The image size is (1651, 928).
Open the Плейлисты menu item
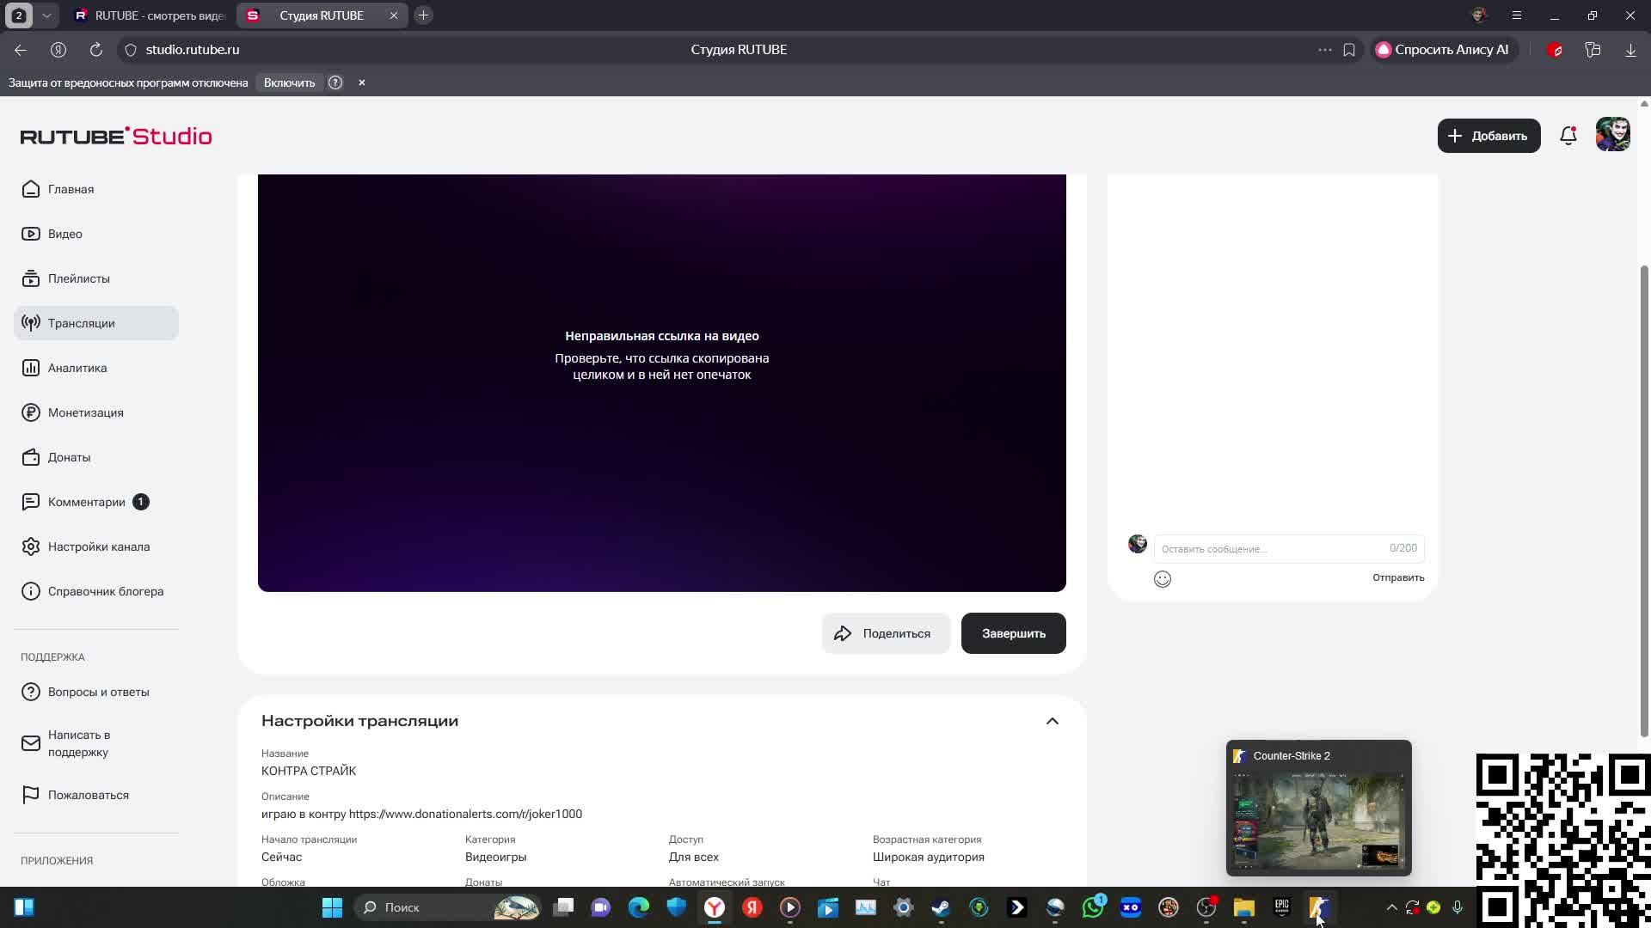tap(78, 278)
